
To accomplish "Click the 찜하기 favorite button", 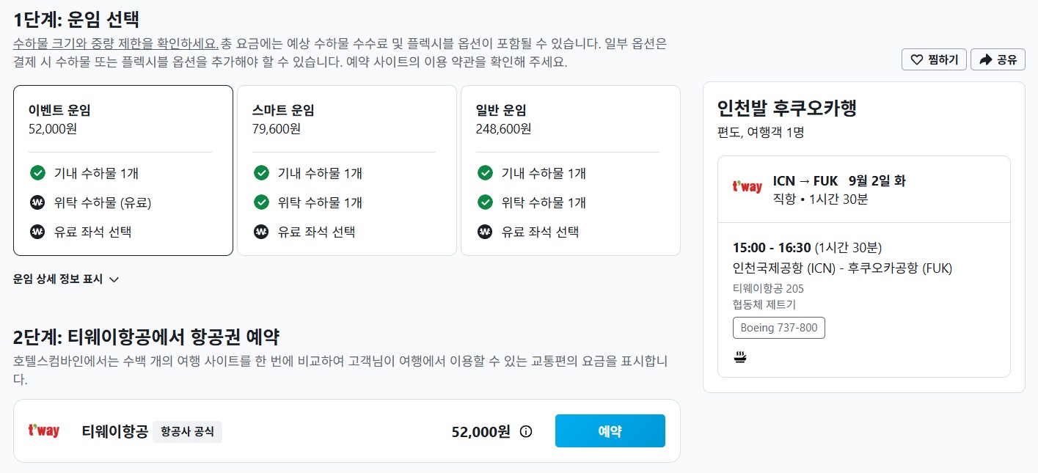I will [x=933, y=59].
